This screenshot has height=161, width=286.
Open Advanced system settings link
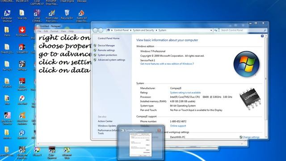111,60
